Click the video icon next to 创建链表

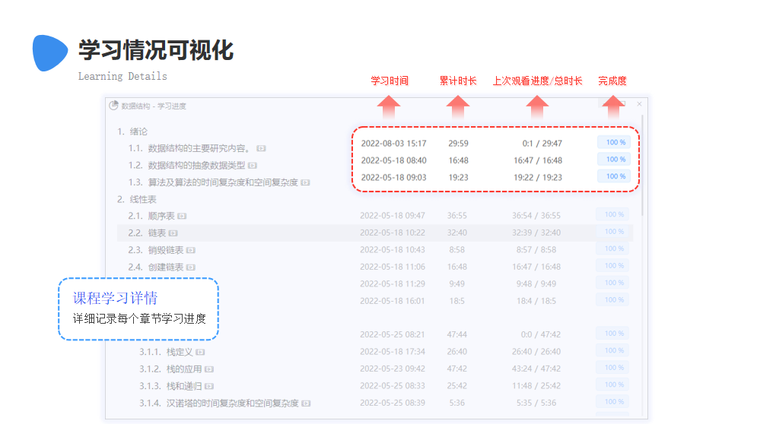tap(191, 267)
